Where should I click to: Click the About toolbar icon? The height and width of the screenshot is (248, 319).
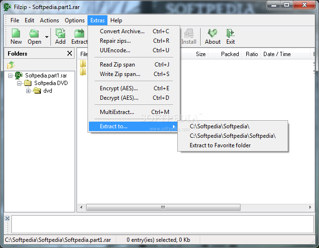pyautogui.click(x=213, y=37)
